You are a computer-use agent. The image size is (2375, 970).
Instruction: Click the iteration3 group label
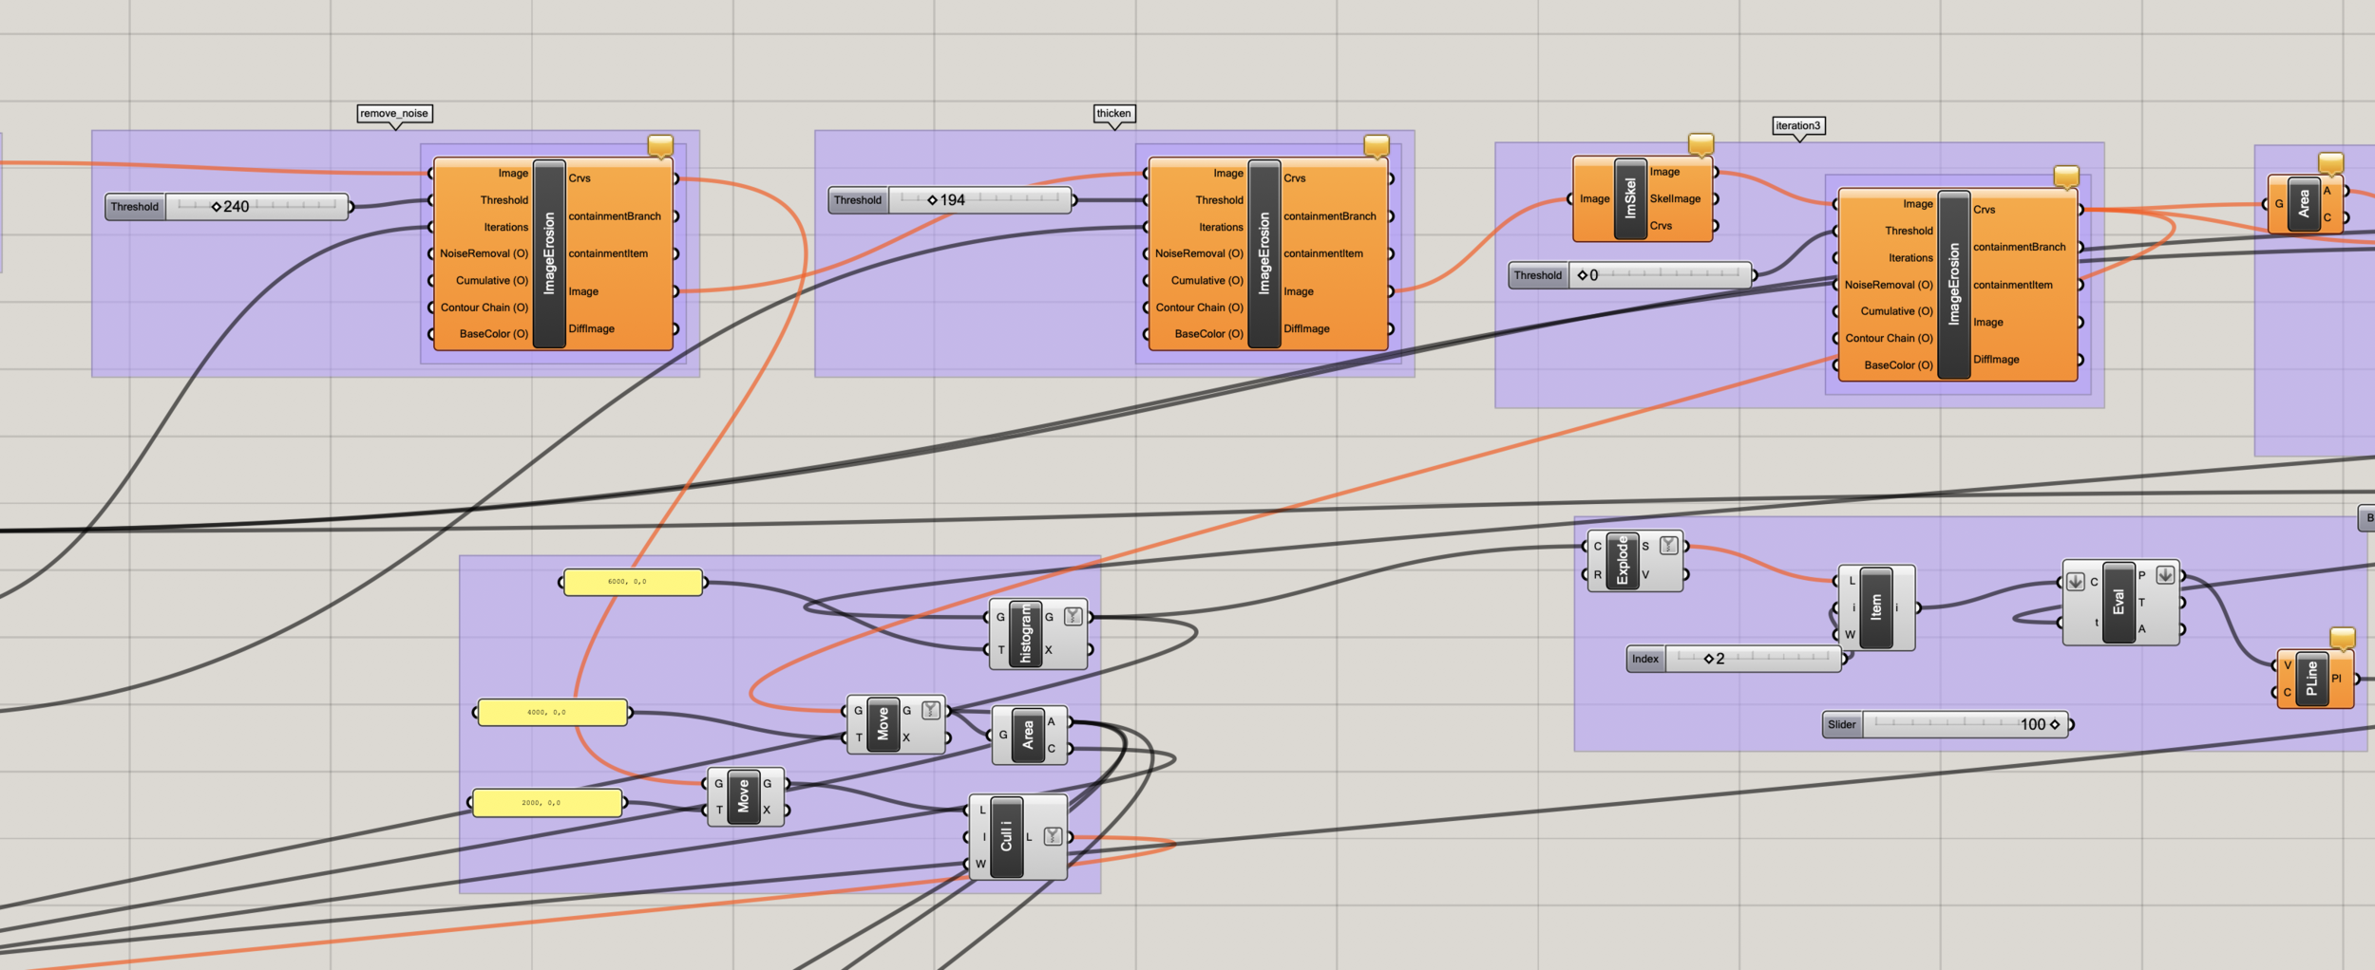(x=1798, y=125)
